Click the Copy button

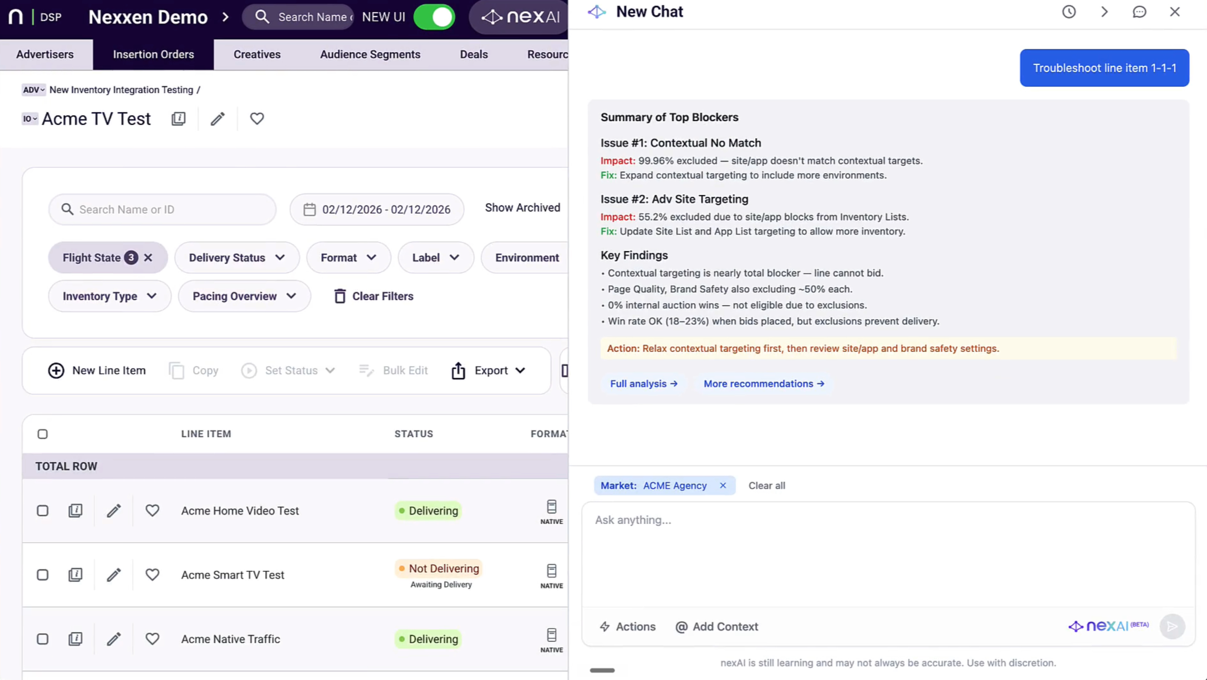(x=193, y=371)
